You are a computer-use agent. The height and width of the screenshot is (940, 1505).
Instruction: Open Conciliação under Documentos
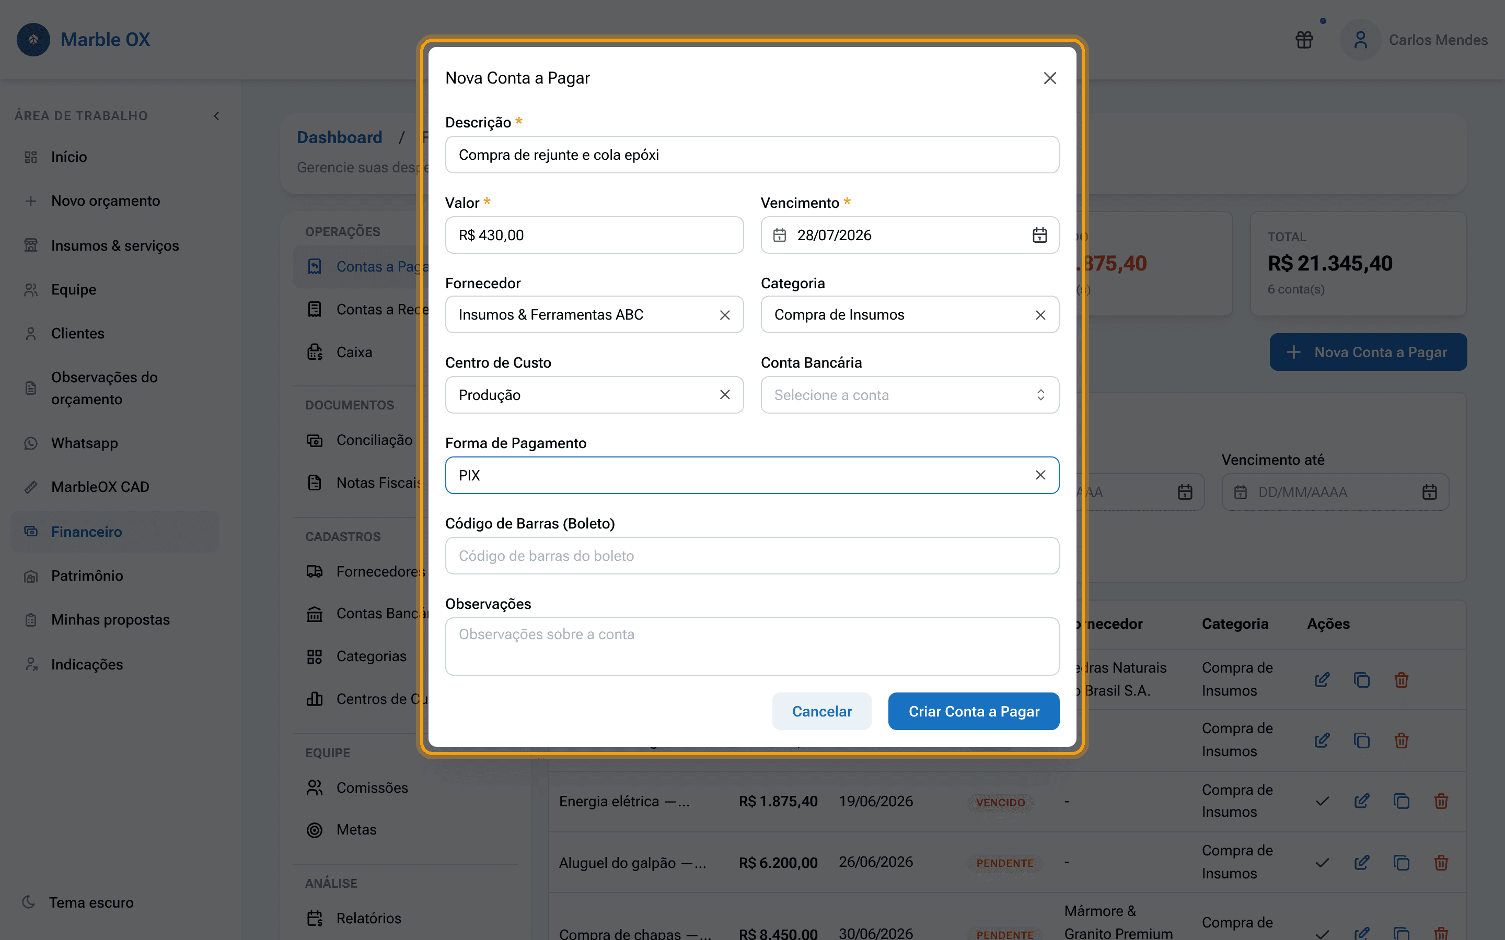361,440
